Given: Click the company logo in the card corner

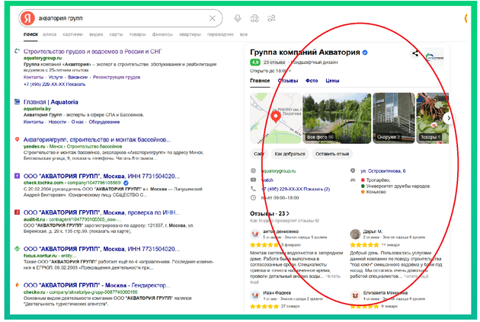Looking at the screenshot, I should pos(434,57).
